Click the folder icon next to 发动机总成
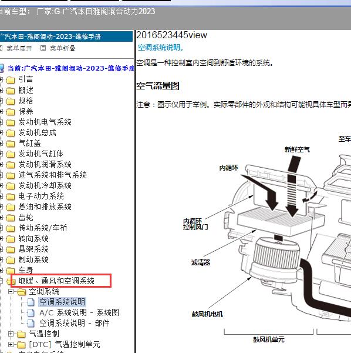This screenshot has width=351, height=353. pyautogui.click(x=11, y=133)
